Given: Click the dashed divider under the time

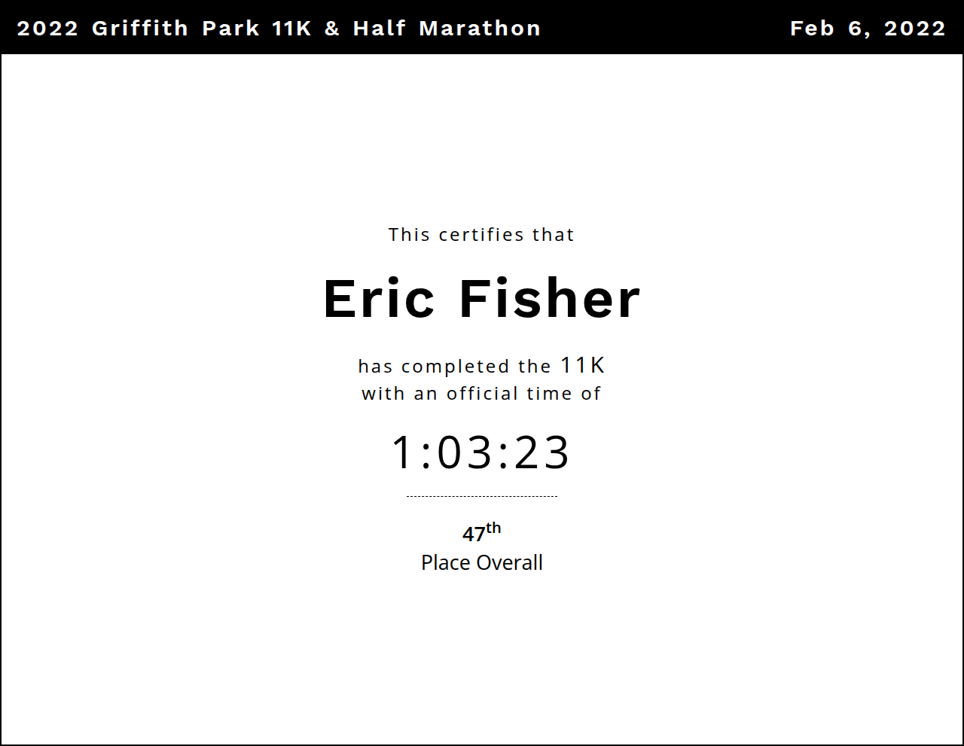Looking at the screenshot, I should [x=481, y=497].
